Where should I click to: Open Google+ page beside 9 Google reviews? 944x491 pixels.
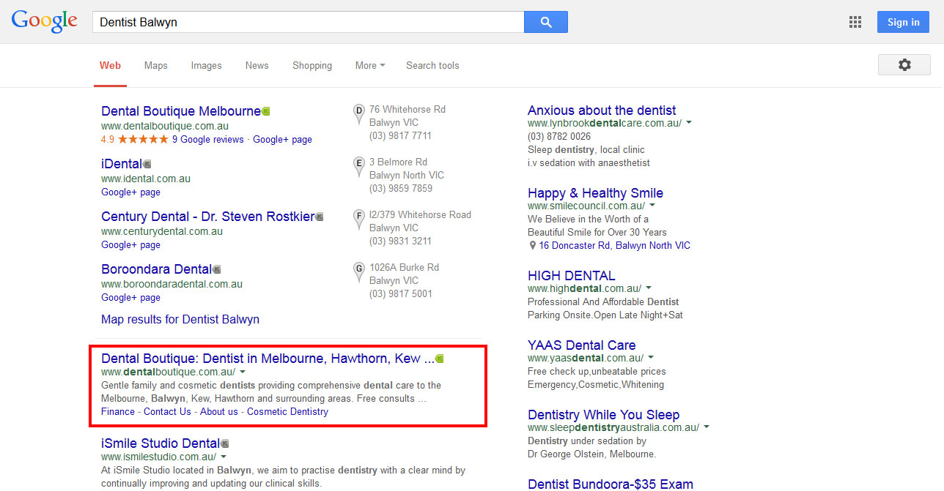pyautogui.click(x=282, y=139)
